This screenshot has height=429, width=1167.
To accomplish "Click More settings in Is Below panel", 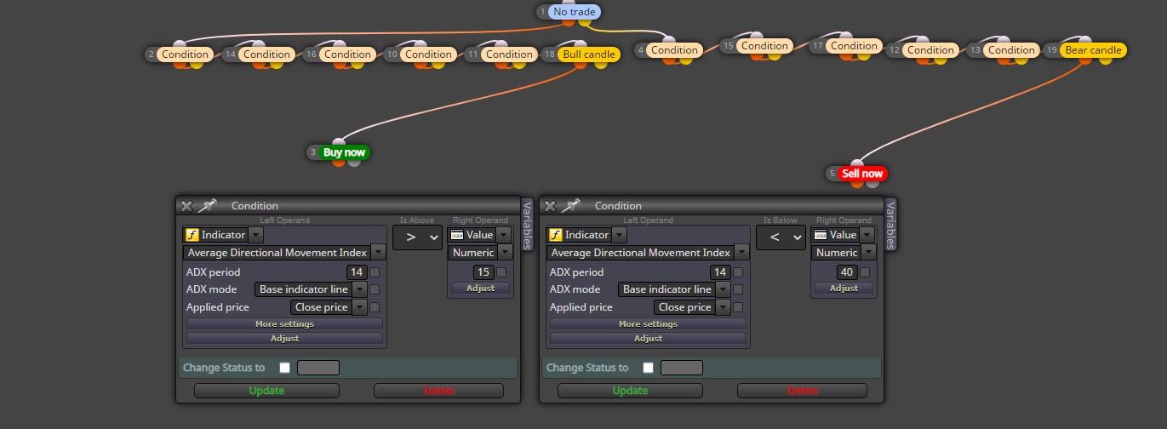I will point(648,323).
